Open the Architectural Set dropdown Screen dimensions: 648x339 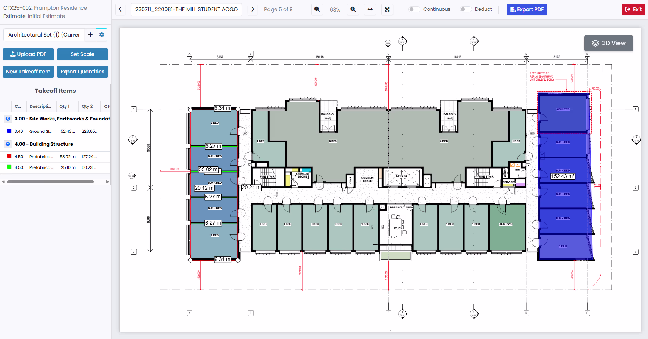point(44,35)
